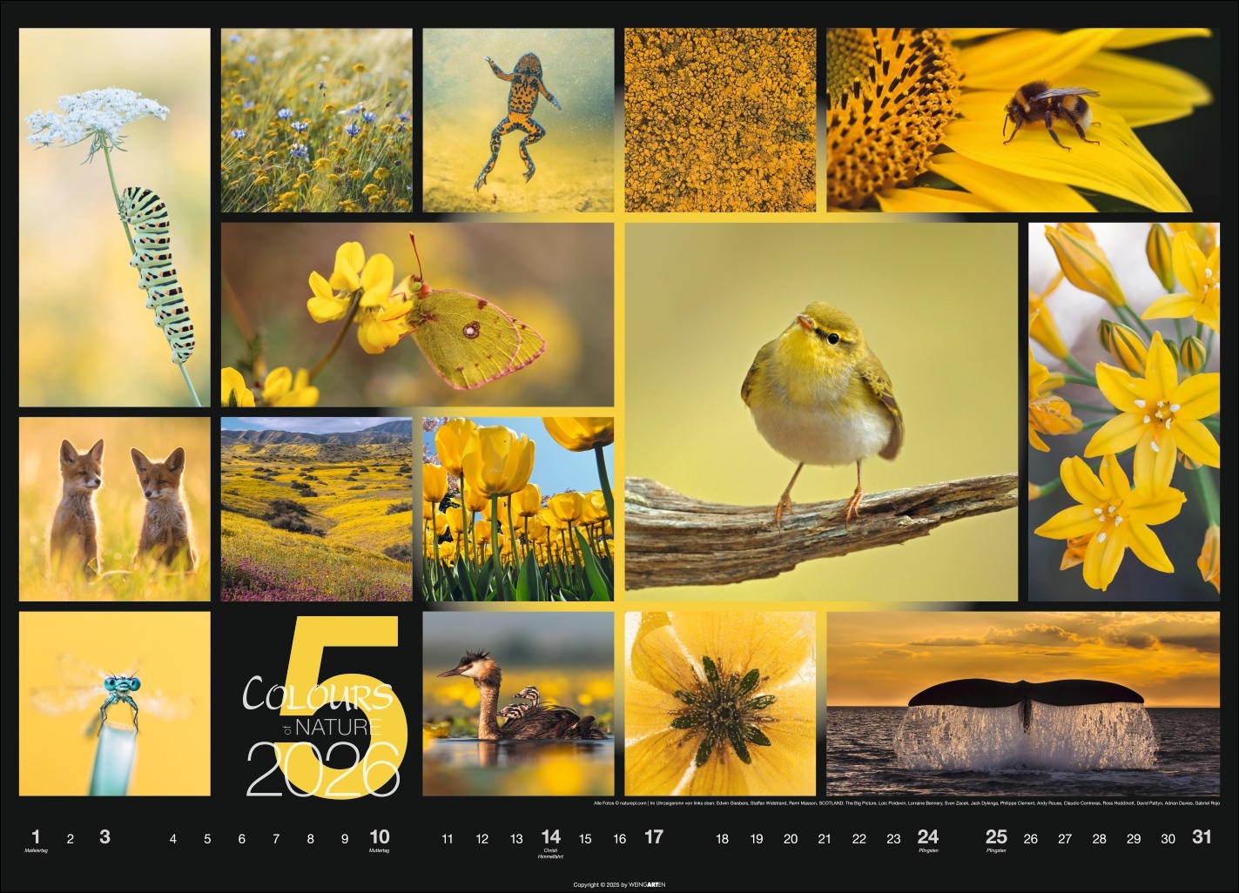This screenshot has height=893, width=1239.
Task: Choose bold day 24 in the date row
Action: (928, 837)
